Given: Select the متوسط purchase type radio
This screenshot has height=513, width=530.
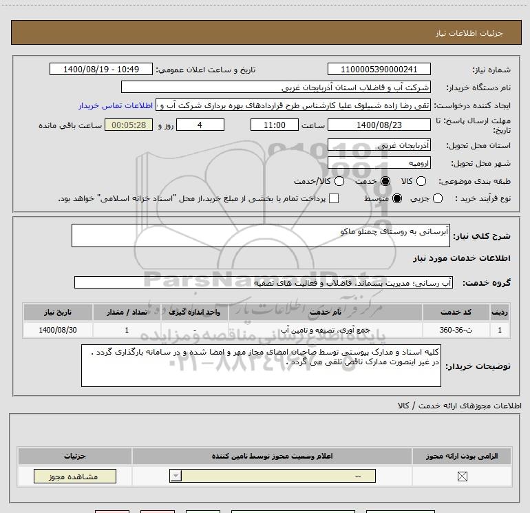Looking at the screenshot, I should coord(397,198).
